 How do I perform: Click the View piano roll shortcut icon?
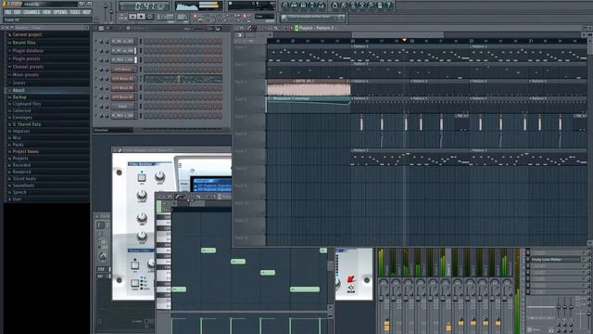point(303,6)
